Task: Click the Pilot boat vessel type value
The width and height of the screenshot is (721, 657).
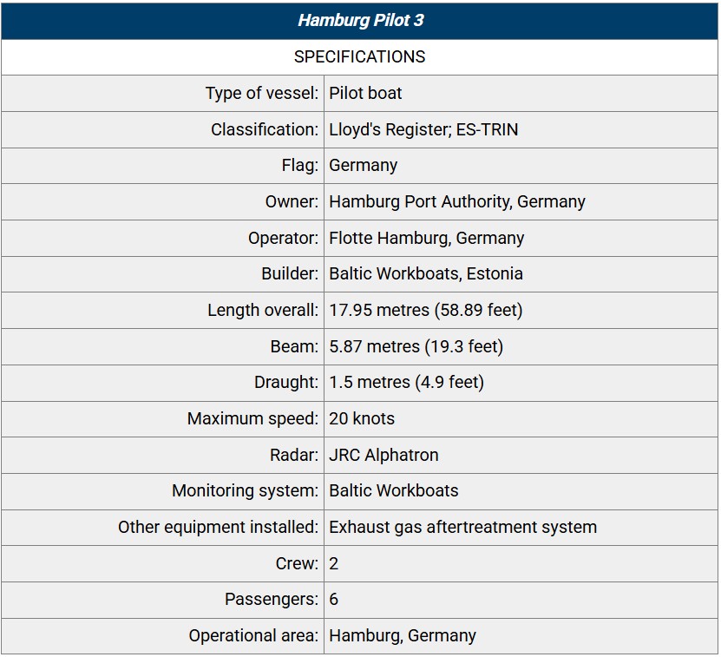Action: (365, 94)
